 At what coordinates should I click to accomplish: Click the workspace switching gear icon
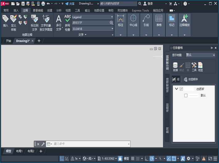pos(188,159)
